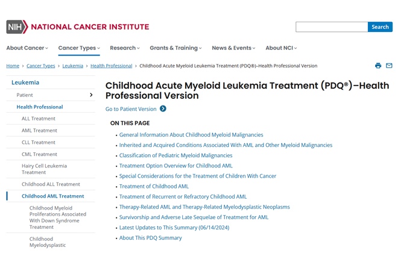The image size is (398, 265).
Task: Expand the Research navigation menu
Action: click(x=125, y=48)
